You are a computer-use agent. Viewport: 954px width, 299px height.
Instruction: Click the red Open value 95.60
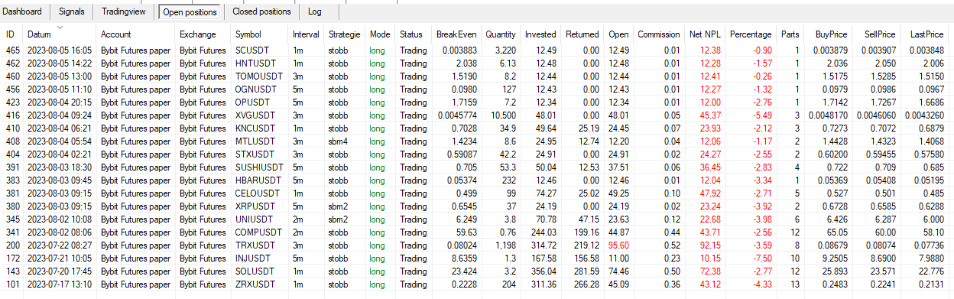[618, 245]
